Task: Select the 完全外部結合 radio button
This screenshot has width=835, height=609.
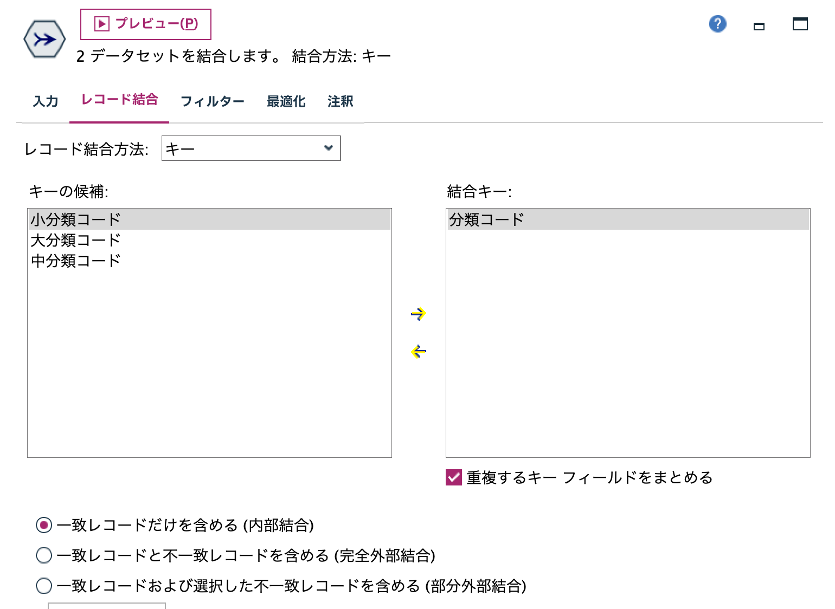Action: click(43, 555)
